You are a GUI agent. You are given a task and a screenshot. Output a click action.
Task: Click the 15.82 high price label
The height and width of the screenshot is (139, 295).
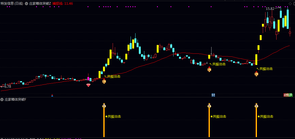[270, 8]
